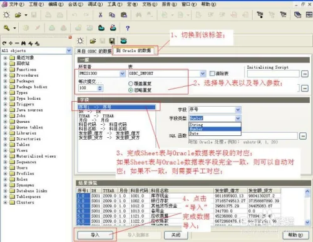
Task: Click the last network session icon in toolbar
Action: click(x=283, y=14)
